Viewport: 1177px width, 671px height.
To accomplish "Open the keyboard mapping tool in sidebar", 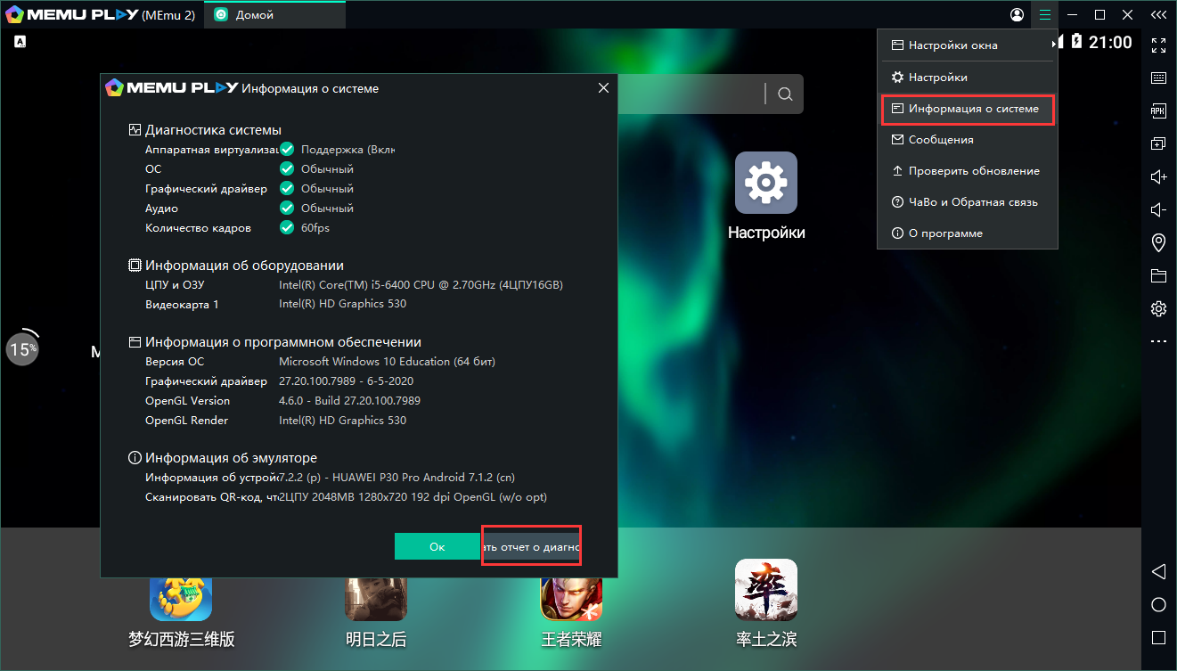I will point(1158,78).
